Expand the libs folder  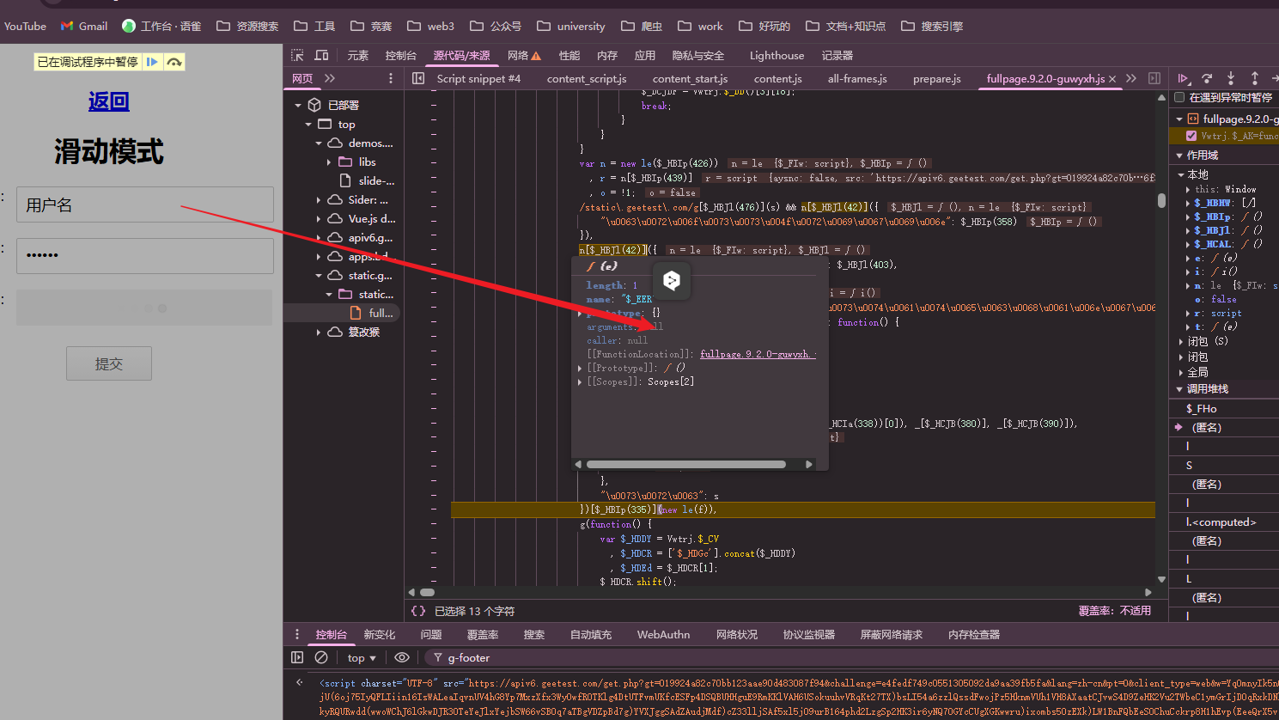point(329,162)
